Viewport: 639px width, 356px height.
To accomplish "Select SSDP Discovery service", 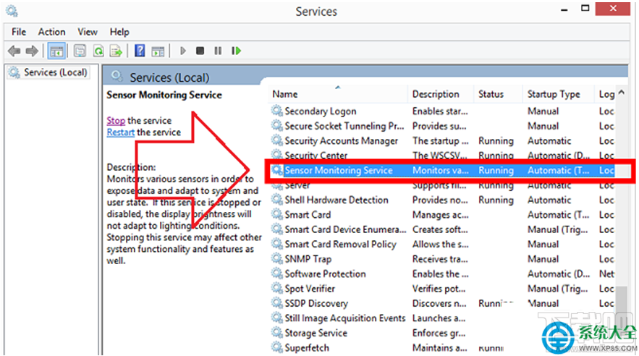I will [444, 303].
